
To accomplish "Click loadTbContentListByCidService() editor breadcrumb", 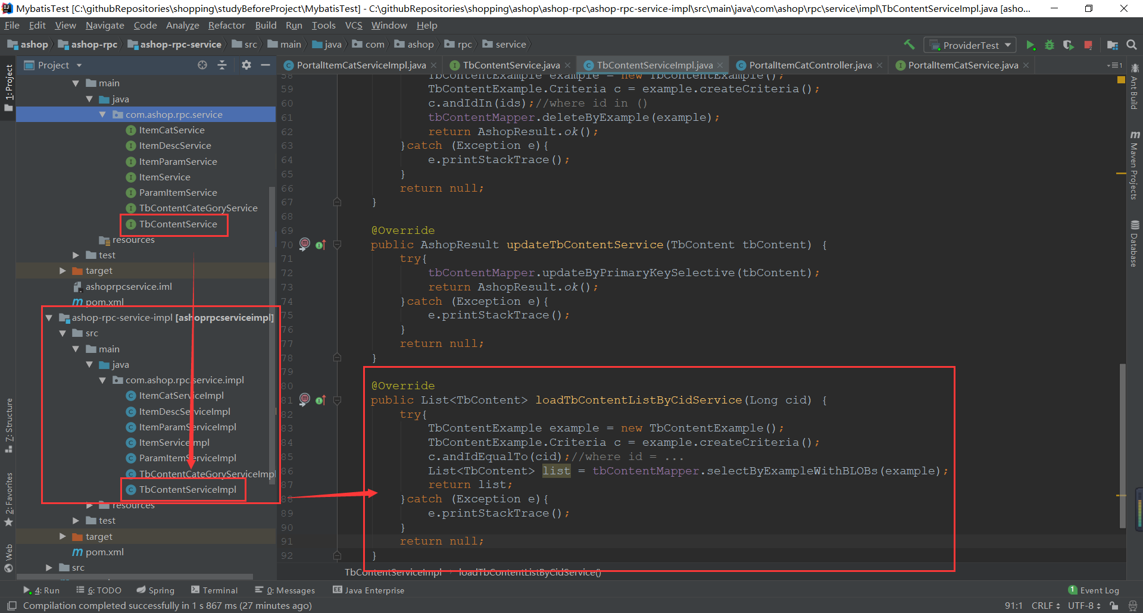I will pyautogui.click(x=530, y=573).
